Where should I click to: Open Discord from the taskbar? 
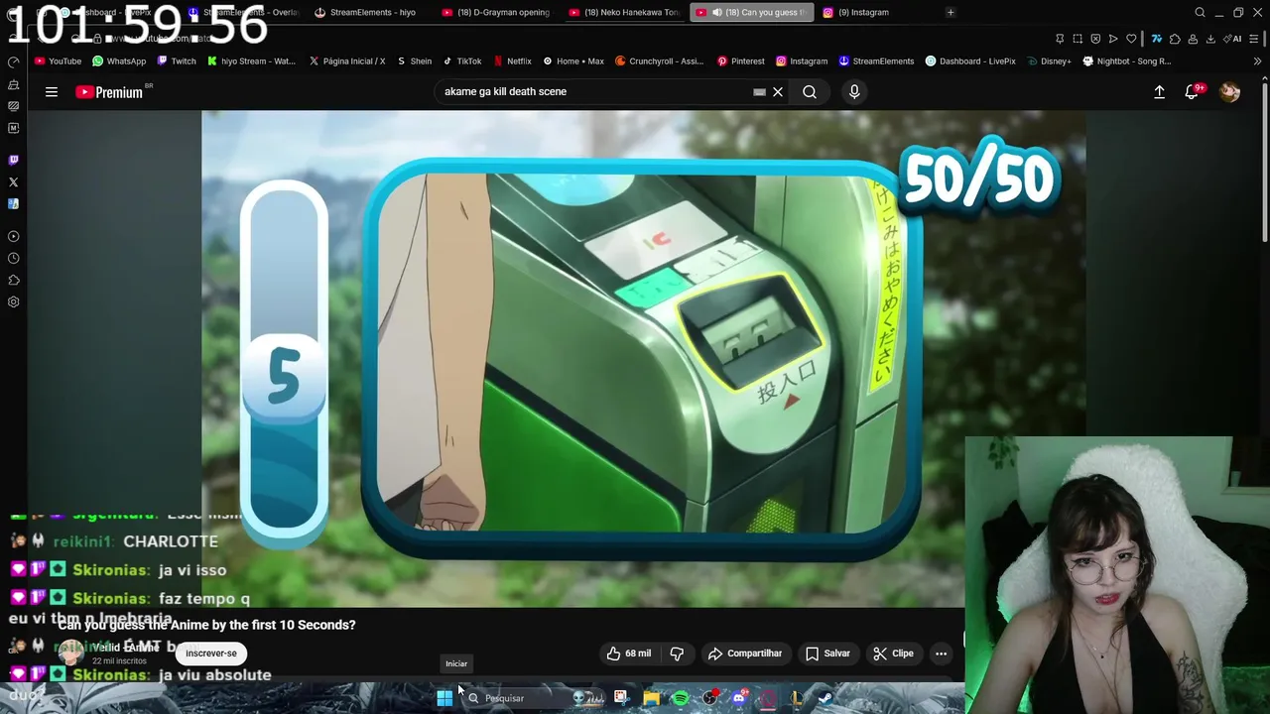738,698
